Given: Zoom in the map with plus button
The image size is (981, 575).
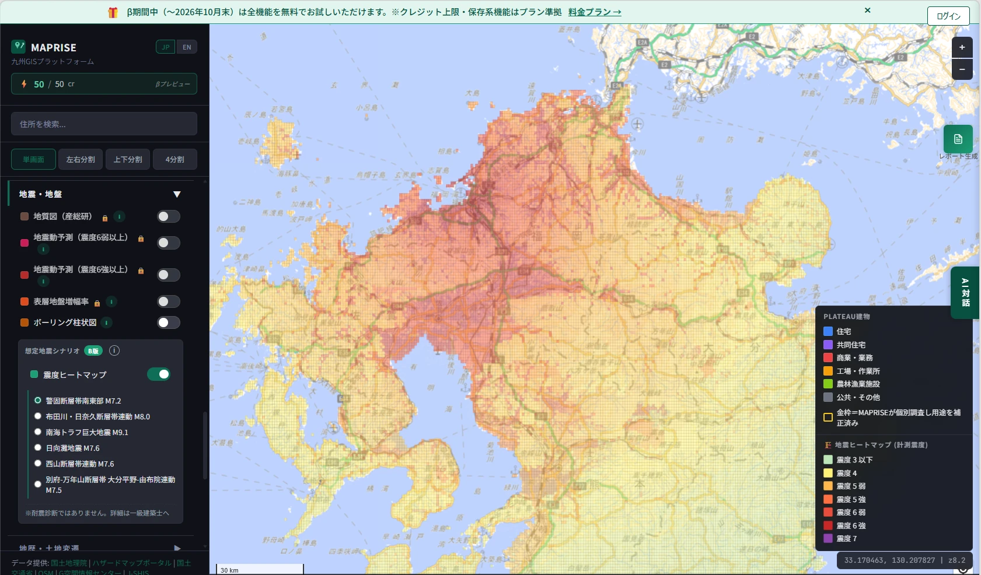Looking at the screenshot, I should click(x=962, y=47).
